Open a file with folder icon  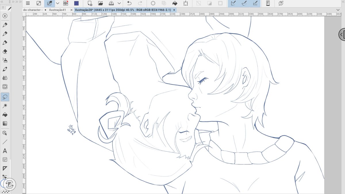point(100,3)
